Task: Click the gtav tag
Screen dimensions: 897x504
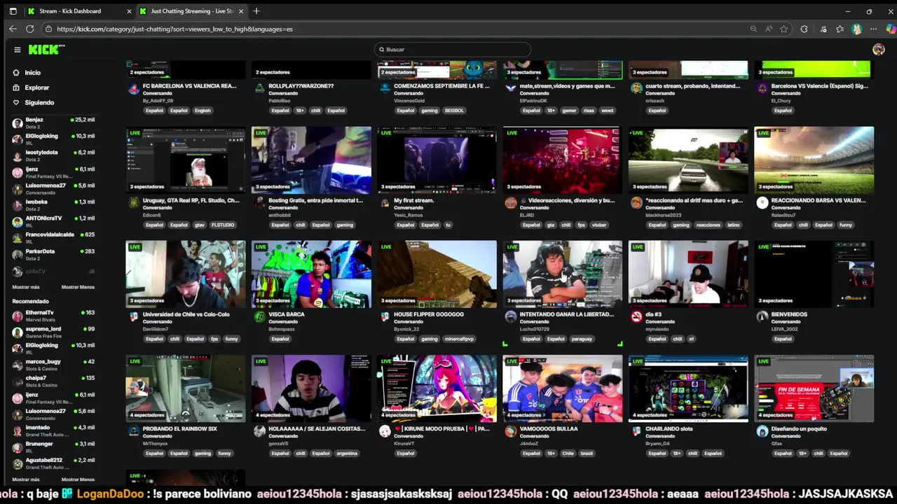Action: (200, 225)
